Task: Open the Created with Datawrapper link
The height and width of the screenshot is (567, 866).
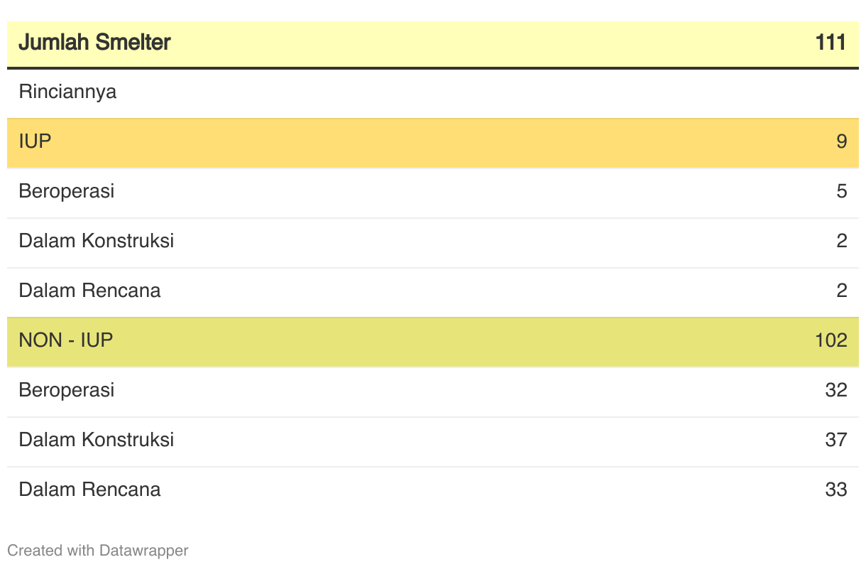Action: 97,551
